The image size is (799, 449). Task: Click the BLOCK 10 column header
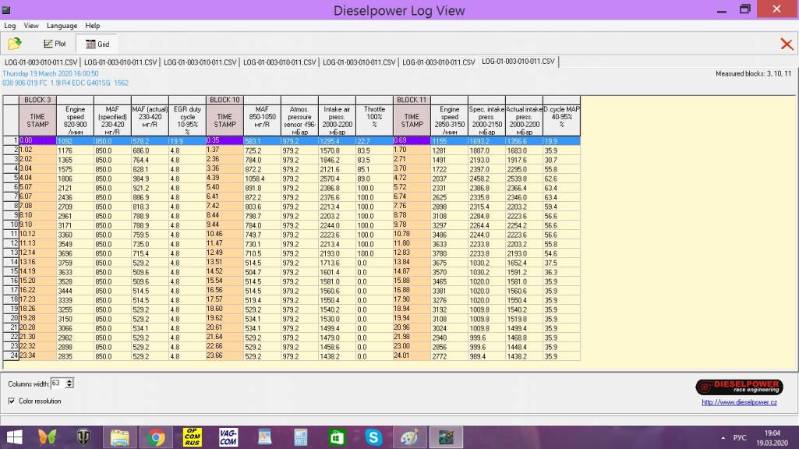coord(224,100)
